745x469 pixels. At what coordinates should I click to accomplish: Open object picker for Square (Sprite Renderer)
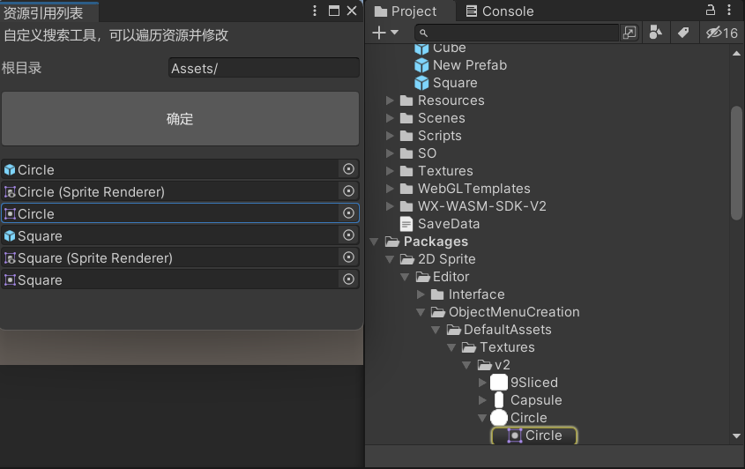349,257
